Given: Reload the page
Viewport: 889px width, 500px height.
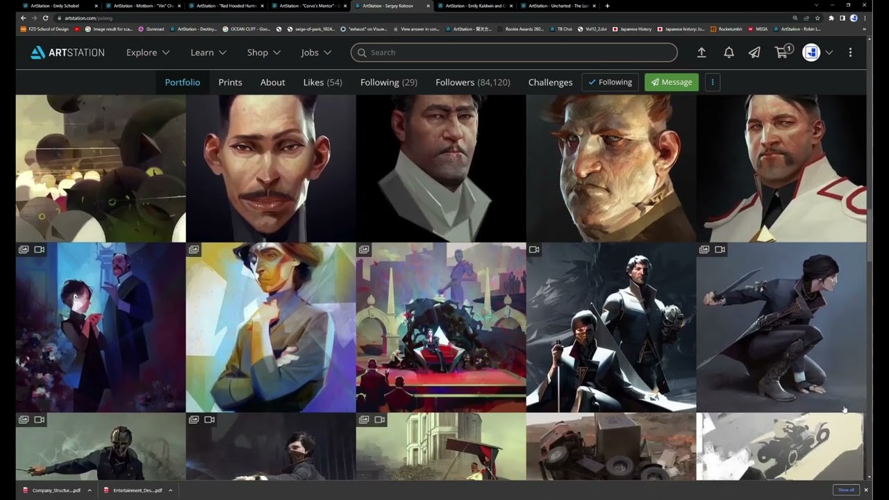Looking at the screenshot, I should pos(46,17).
